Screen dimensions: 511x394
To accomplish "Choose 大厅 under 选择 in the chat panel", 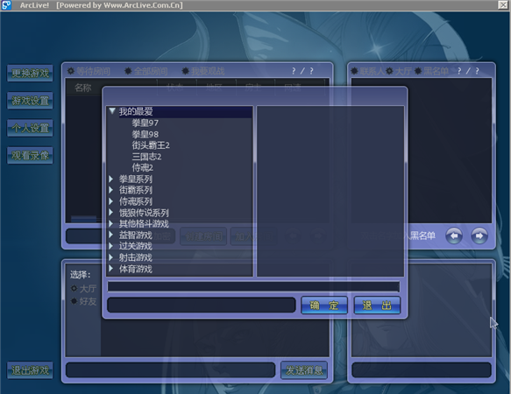I will (74, 289).
